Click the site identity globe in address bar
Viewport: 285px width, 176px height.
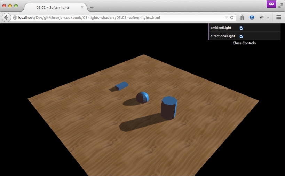click(x=15, y=18)
